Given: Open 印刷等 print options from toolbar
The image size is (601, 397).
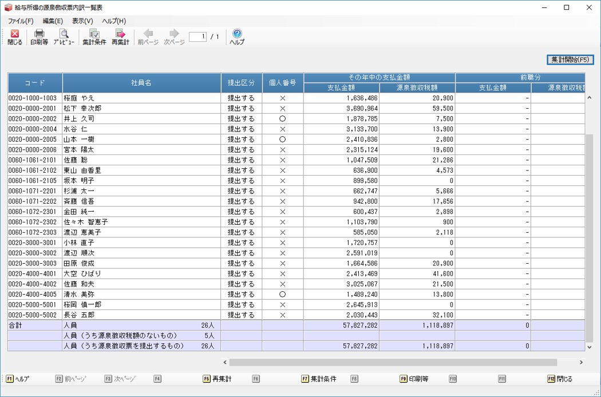Looking at the screenshot, I should click(x=39, y=37).
